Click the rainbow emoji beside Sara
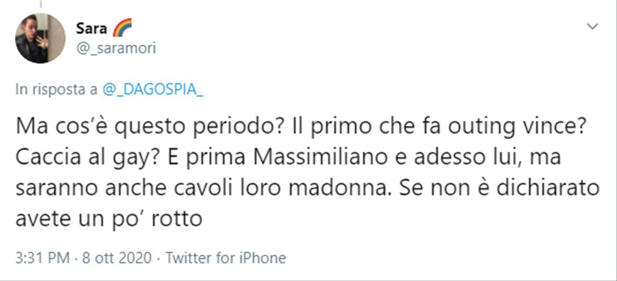 tap(122, 29)
